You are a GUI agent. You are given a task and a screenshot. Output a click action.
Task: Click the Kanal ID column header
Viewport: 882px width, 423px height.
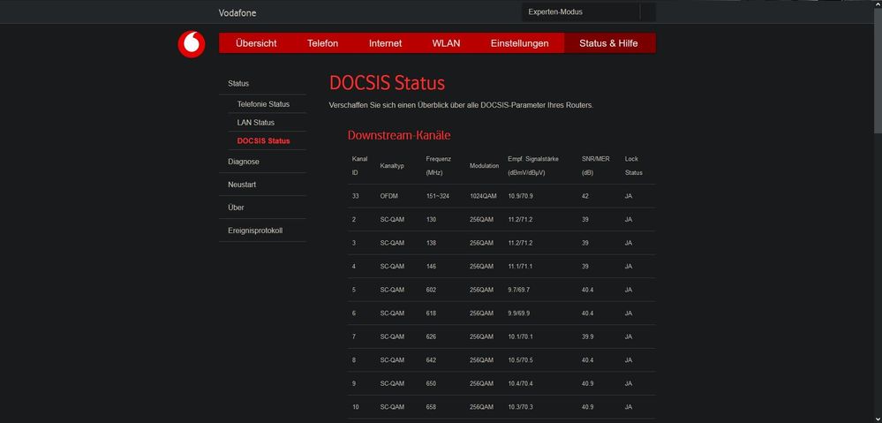tap(359, 166)
